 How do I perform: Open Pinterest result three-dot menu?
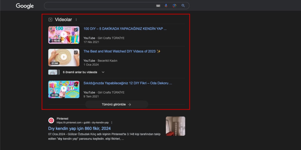pyautogui.click(x=112, y=123)
